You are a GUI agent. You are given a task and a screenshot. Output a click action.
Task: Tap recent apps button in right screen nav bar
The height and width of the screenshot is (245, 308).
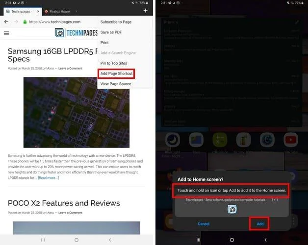(199, 240)
